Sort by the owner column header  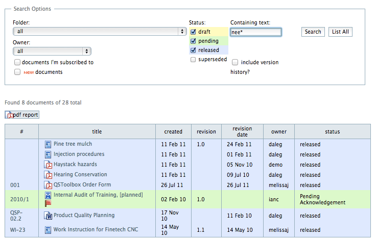[279, 132]
